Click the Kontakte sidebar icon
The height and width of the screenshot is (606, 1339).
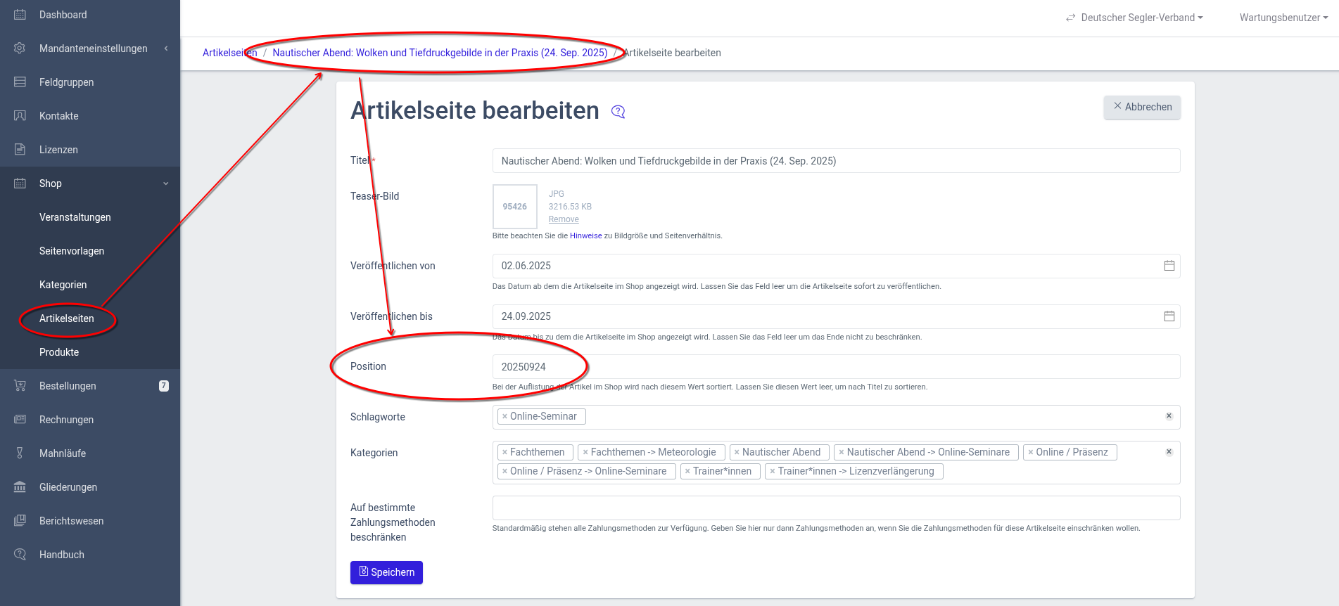tap(20, 116)
